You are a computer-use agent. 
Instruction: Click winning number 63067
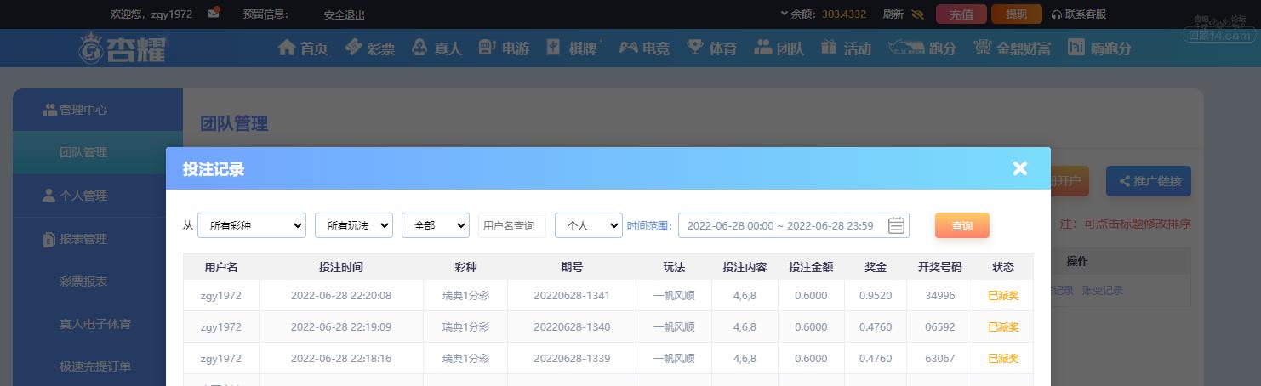[940, 359]
